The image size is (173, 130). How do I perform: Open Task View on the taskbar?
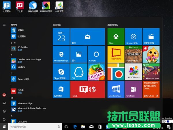coord(66,127)
